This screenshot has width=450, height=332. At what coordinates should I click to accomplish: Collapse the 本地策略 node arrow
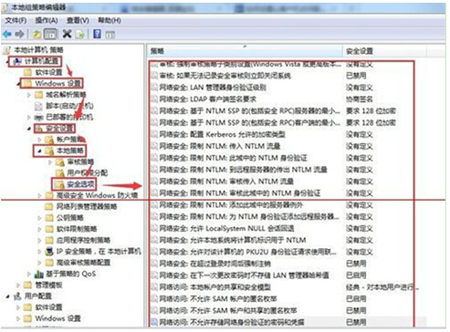[39, 150]
